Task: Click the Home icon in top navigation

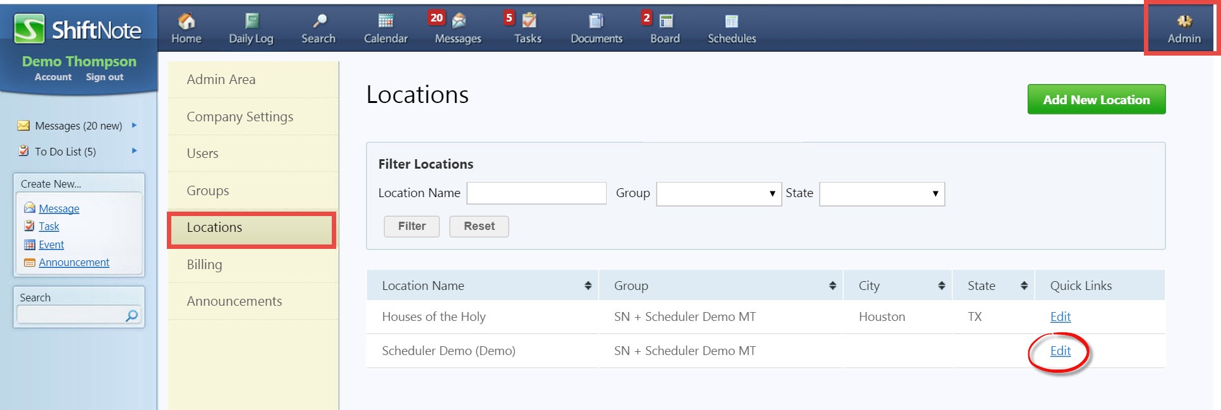Action: click(186, 21)
